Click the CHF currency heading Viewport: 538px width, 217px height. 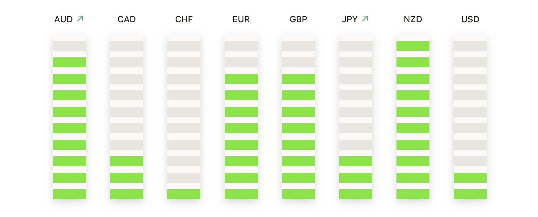click(184, 20)
